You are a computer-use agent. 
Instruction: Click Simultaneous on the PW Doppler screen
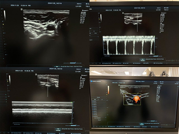click(137, 63)
